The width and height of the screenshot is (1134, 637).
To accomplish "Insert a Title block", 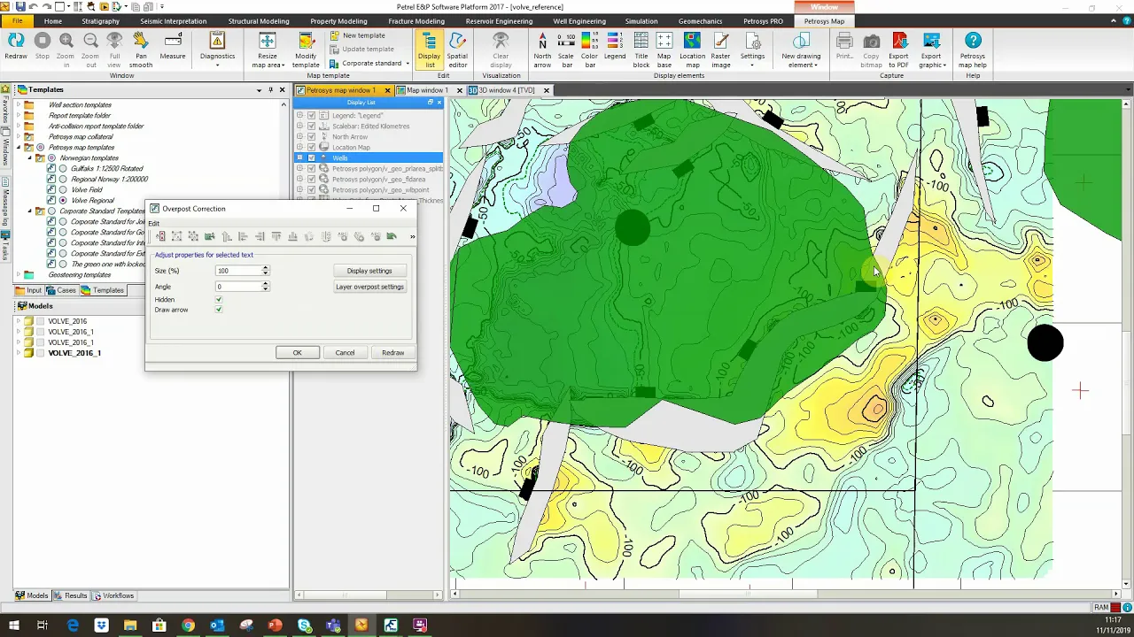I will click(x=641, y=50).
